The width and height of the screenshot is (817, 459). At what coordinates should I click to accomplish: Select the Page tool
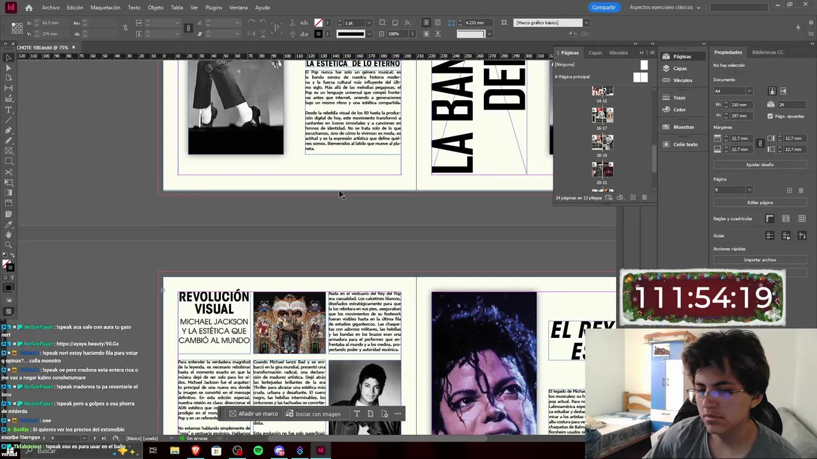tap(9, 78)
